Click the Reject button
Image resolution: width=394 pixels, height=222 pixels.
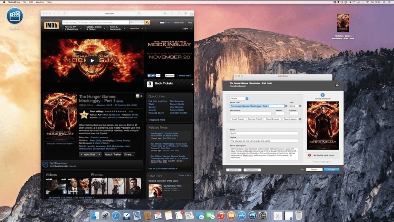point(314,170)
